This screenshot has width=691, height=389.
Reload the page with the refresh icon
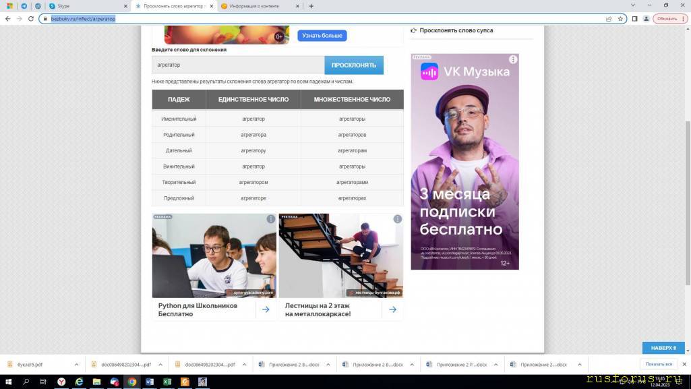(31, 19)
